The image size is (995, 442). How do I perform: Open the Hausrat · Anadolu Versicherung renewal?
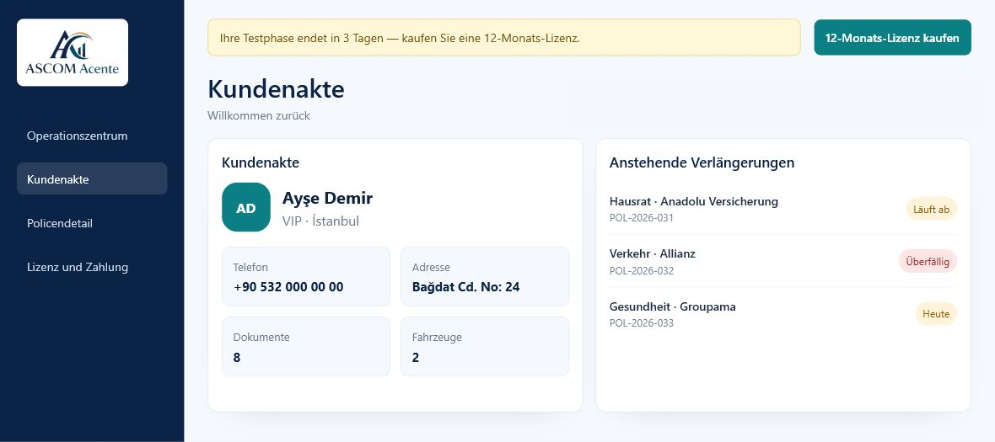click(783, 209)
